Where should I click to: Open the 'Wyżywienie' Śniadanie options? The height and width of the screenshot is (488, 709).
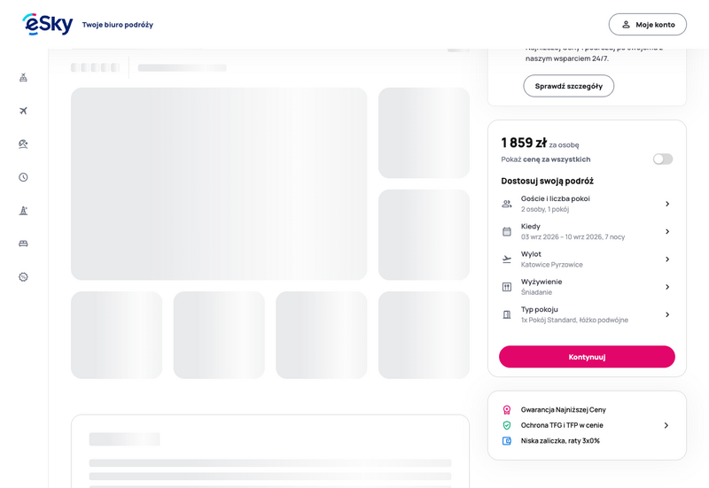(587, 287)
